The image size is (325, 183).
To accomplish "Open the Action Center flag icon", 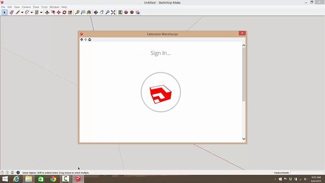I will (285, 179).
